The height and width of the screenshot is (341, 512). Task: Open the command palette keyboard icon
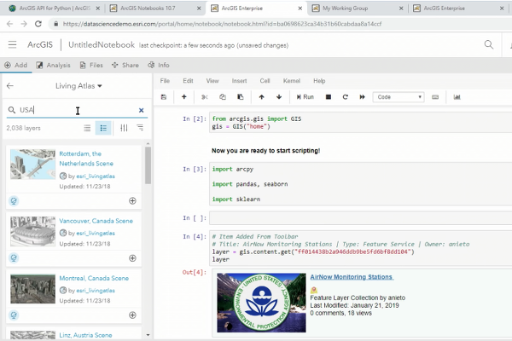point(436,97)
